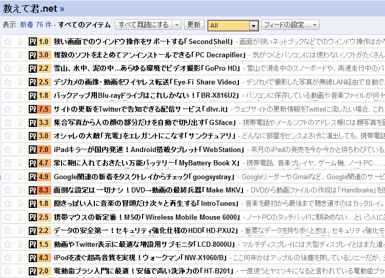Click the double-arrow icon on the MyBattery Book X row
The width and height of the screenshot is (385, 278).
pos(21,163)
